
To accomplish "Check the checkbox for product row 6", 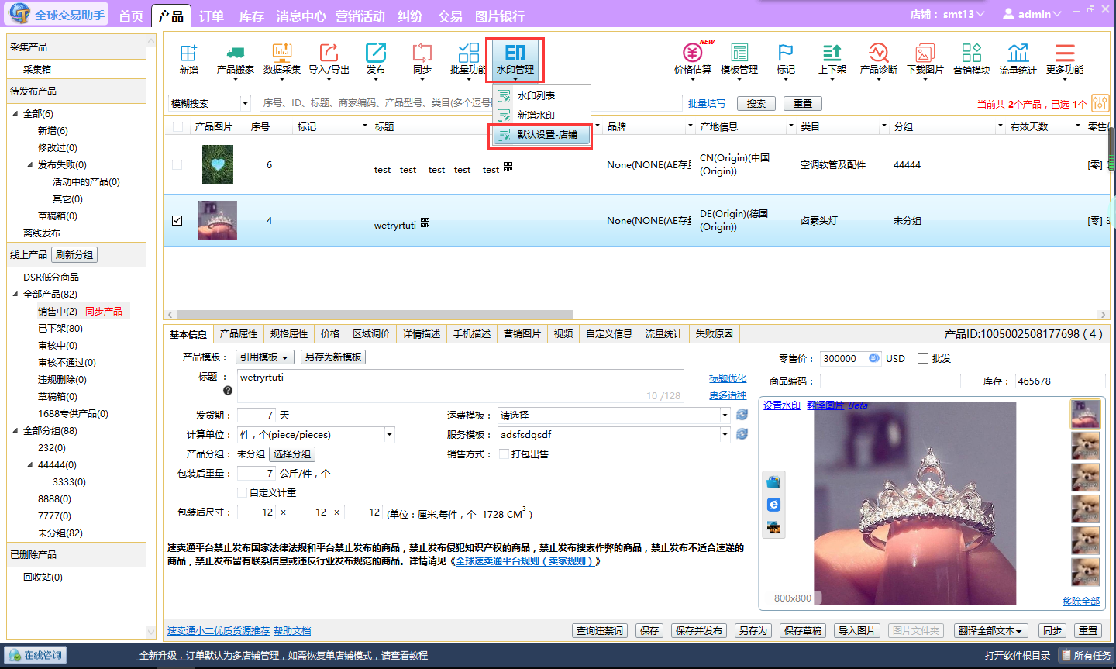I will point(177,164).
